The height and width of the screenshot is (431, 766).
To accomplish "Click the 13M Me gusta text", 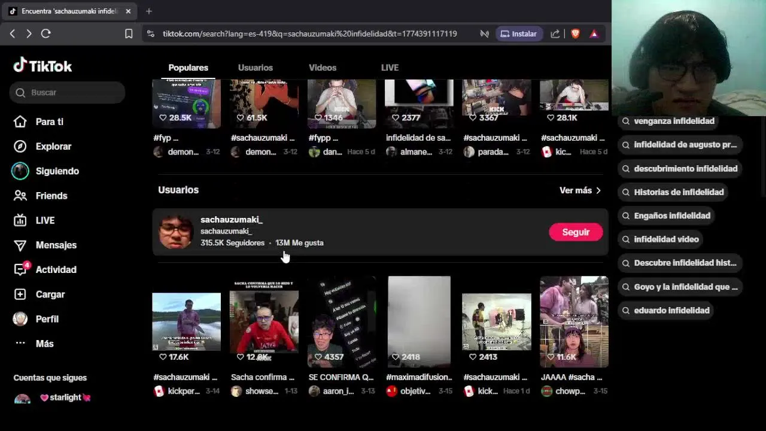I will tap(299, 242).
